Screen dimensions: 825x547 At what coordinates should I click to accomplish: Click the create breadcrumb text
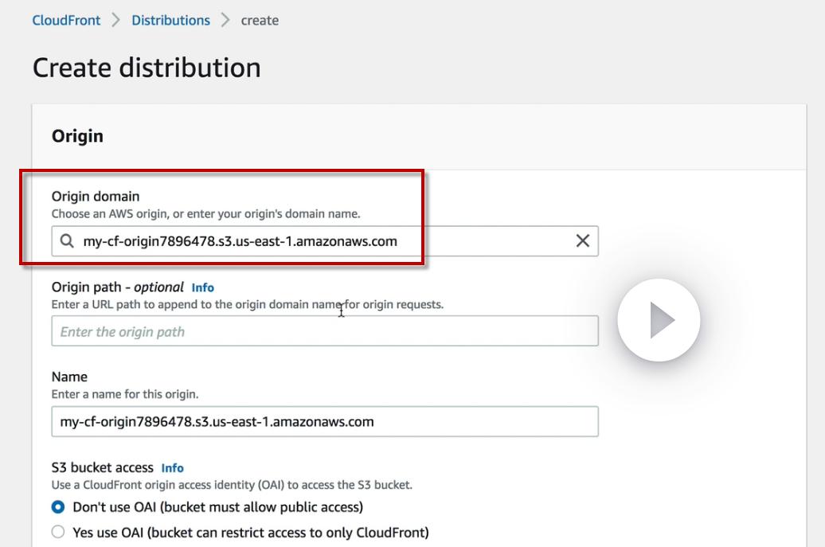pyautogui.click(x=260, y=21)
